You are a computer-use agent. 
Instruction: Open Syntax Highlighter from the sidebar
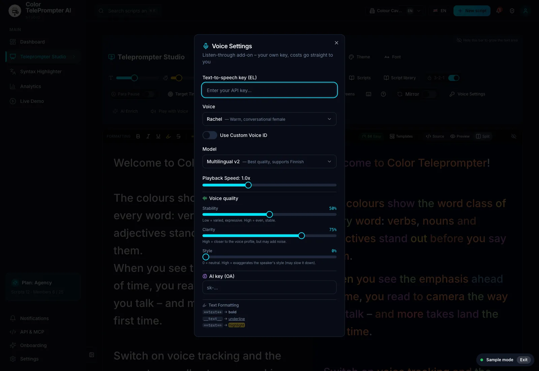point(43,72)
